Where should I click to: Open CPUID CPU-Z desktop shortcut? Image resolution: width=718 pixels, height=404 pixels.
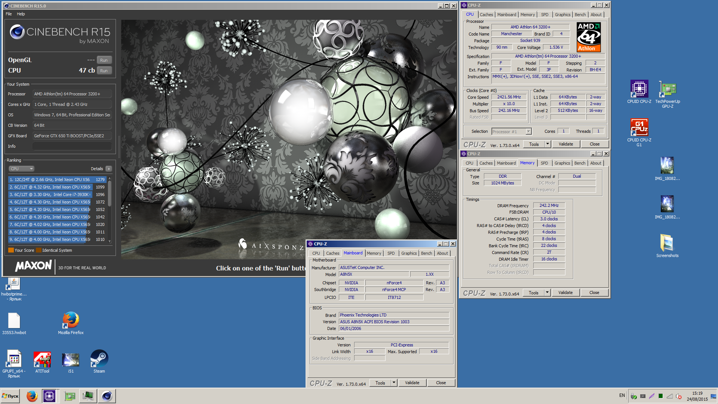[639, 92]
